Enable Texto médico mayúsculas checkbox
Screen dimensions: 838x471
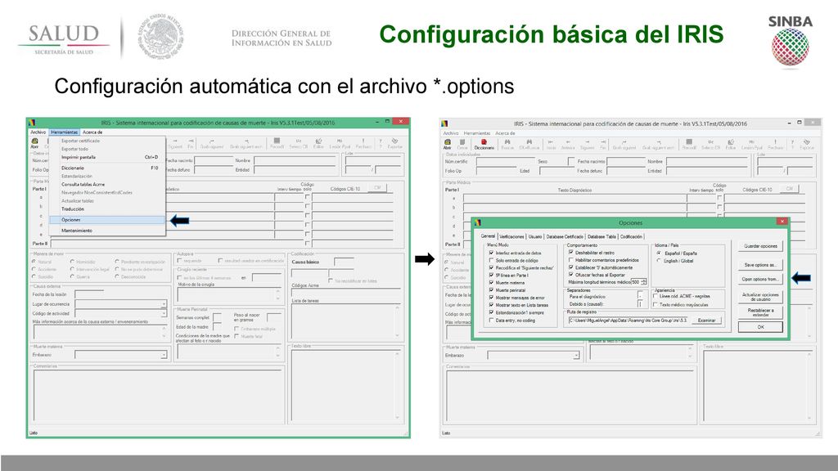pos(656,304)
